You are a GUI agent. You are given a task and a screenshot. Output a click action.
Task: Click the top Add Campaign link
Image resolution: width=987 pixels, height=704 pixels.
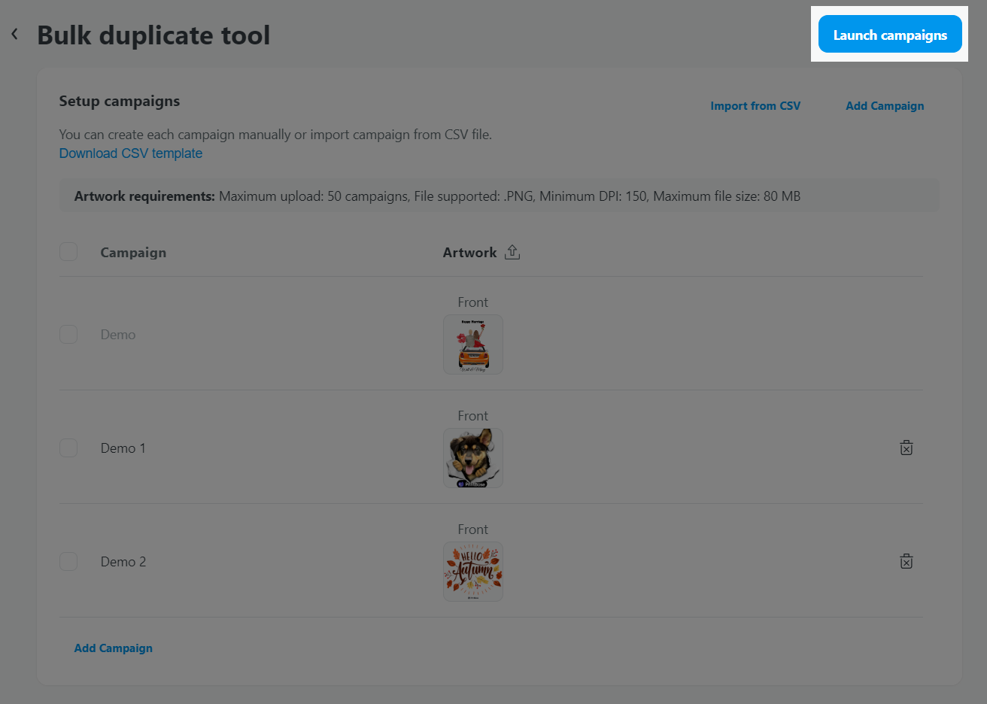[x=885, y=106]
